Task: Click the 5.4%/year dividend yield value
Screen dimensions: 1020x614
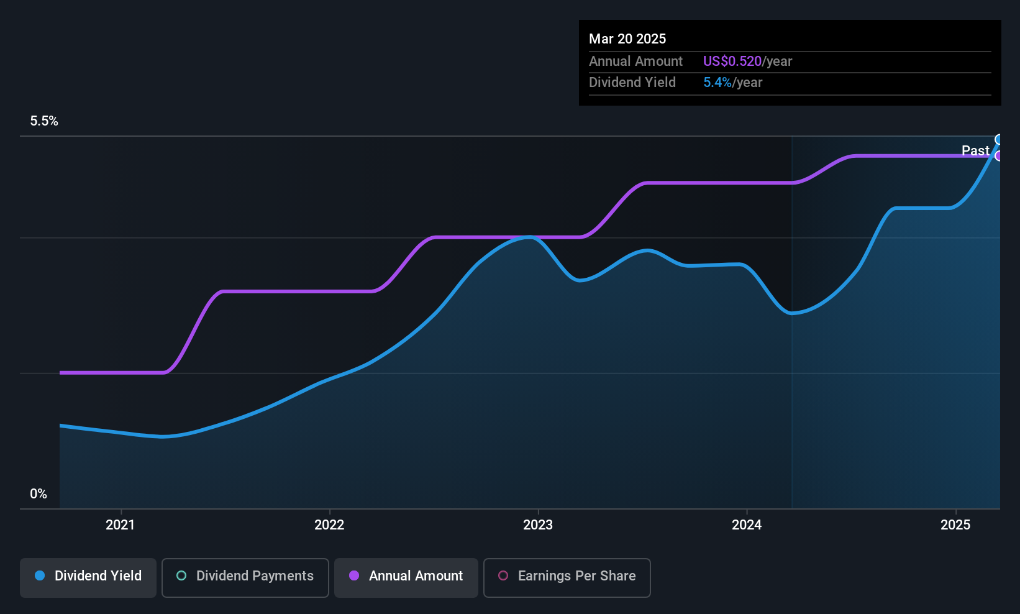Action: pyautogui.click(x=732, y=82)
